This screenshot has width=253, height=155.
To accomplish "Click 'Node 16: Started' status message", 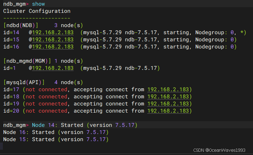I will [29, 132].
